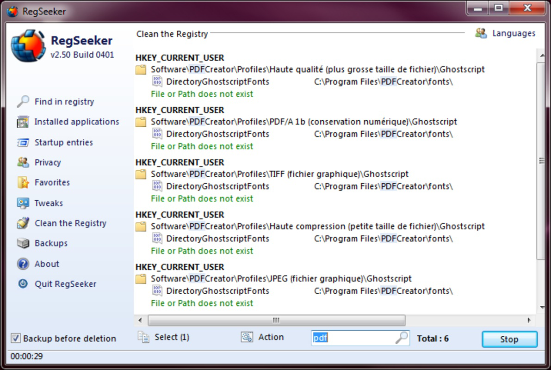This screenshot has width=551, height=370.
Task: Click the Find in registry magnifier icon
Action: pos(23,102)
